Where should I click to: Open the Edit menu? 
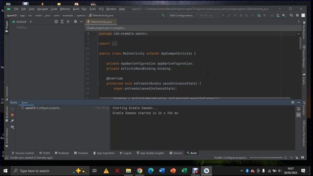click(x=23, y=9)
